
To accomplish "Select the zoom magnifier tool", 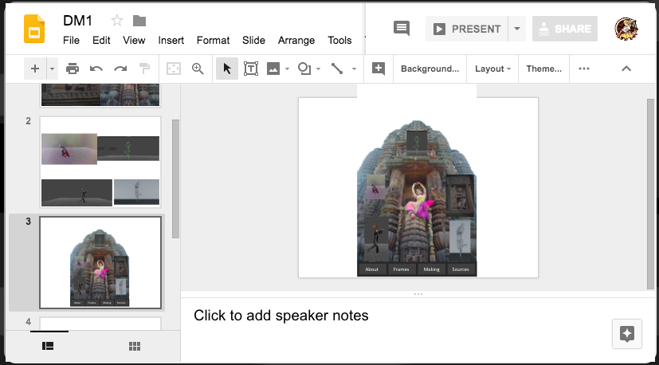I will [198, 69].
